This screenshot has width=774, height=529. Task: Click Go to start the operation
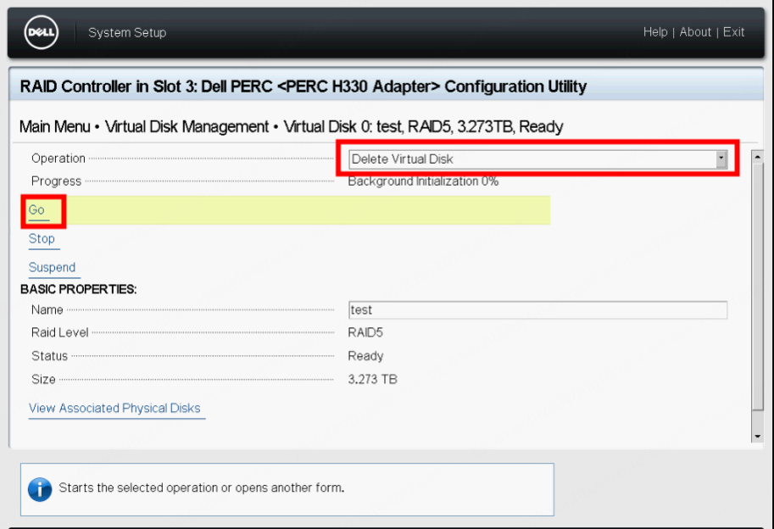[36, 209]
